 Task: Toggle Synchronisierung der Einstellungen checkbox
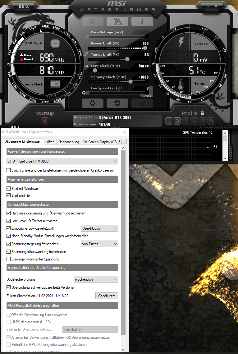[x=9, y=170]
